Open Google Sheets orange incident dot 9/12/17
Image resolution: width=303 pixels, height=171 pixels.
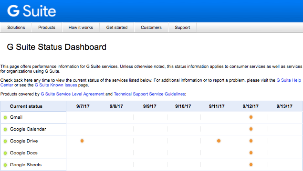251,164
